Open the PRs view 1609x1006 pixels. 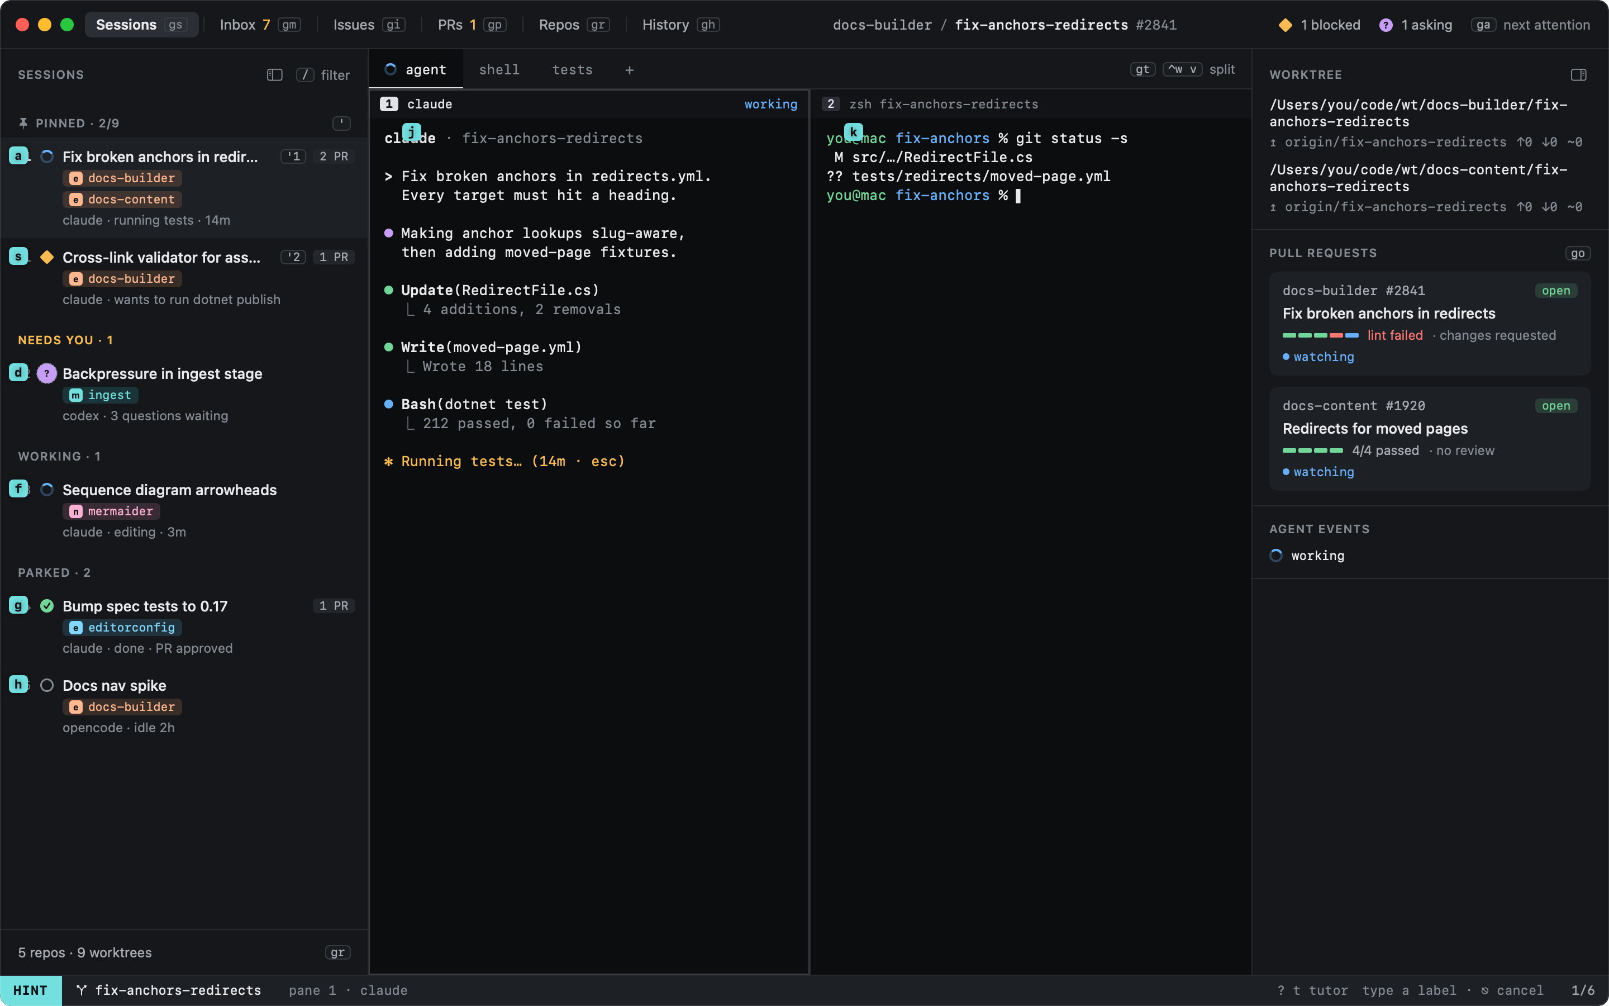[472, 25]
